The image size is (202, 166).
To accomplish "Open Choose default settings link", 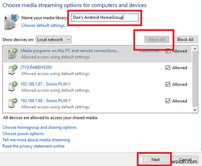I will [44, 25].
